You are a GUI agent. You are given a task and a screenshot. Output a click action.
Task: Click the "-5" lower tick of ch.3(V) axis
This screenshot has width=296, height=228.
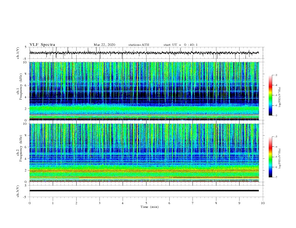[25, 197]
